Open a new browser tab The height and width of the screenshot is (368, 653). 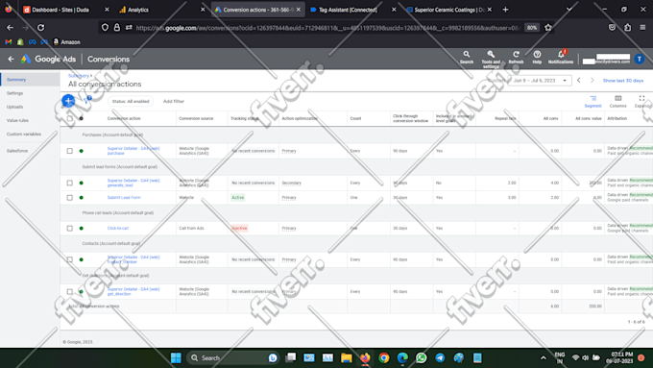pyautogui.click(x=505, y=10)
